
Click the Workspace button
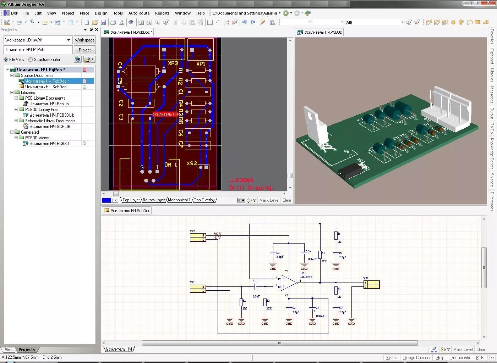coord(84,40)
